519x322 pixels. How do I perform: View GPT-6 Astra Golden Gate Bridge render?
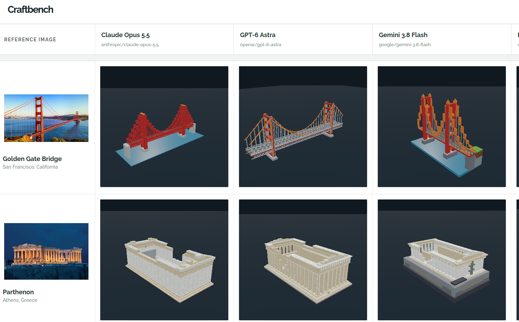click(303, 127)
